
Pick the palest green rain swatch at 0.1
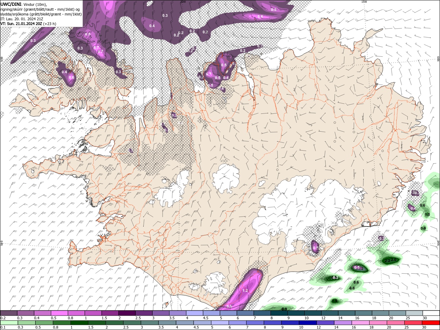(x=9, y=323)
